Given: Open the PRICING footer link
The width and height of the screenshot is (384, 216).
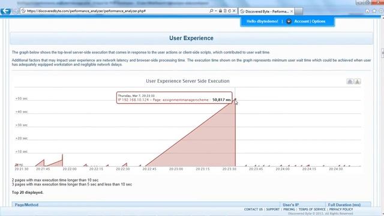Looking at the screenshot, I should tap(289, 209).
